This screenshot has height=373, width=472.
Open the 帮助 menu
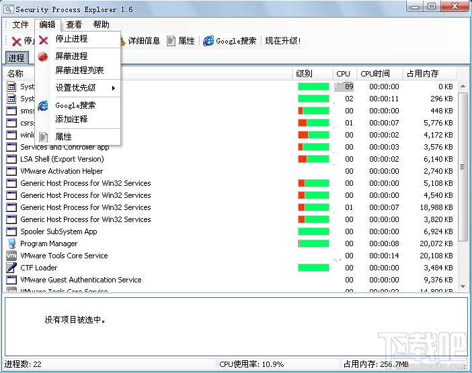click(101, 25)
